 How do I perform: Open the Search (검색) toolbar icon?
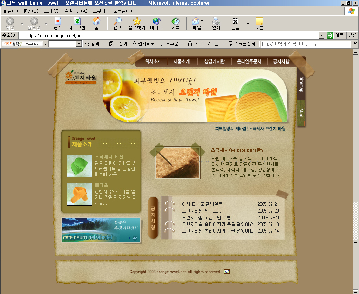(118, 24)
